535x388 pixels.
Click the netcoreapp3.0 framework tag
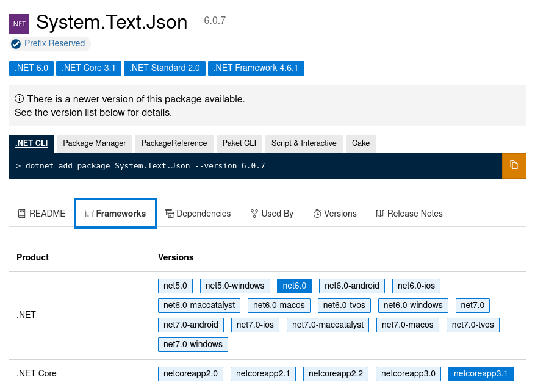click(x=408, y=374)
